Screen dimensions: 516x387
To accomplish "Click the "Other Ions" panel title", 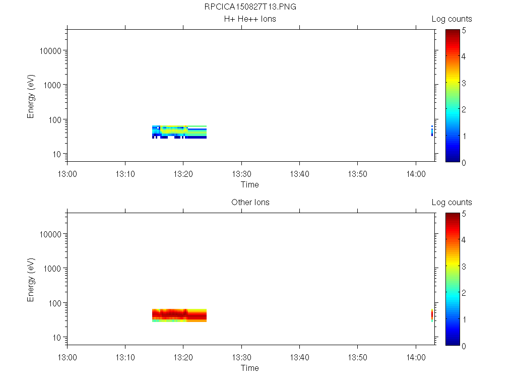I will tap(250, 202).
